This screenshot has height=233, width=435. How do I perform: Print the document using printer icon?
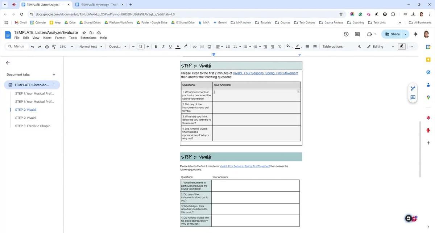(x=47, y=47)
